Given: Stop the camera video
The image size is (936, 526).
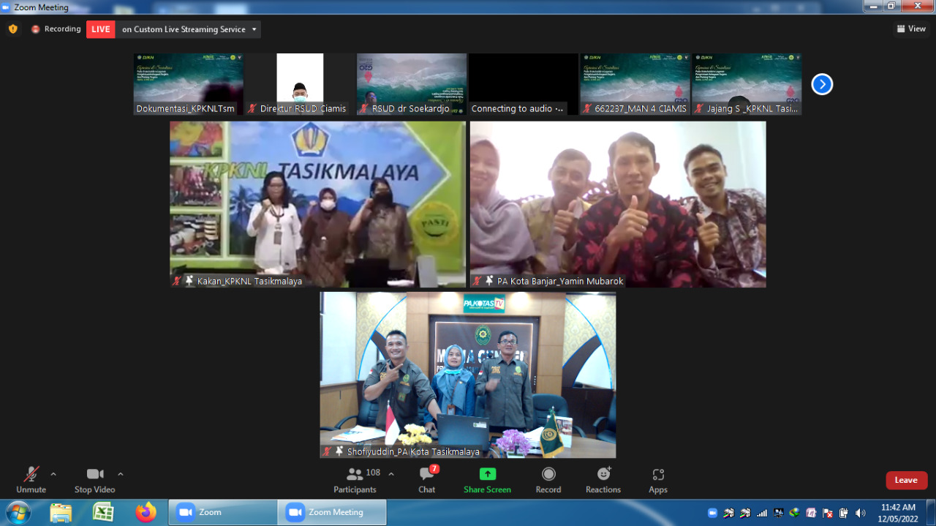Looking at the screenshot, I should point(94,480).
